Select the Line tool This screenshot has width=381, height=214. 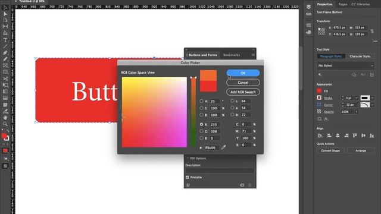click(5, 46)
